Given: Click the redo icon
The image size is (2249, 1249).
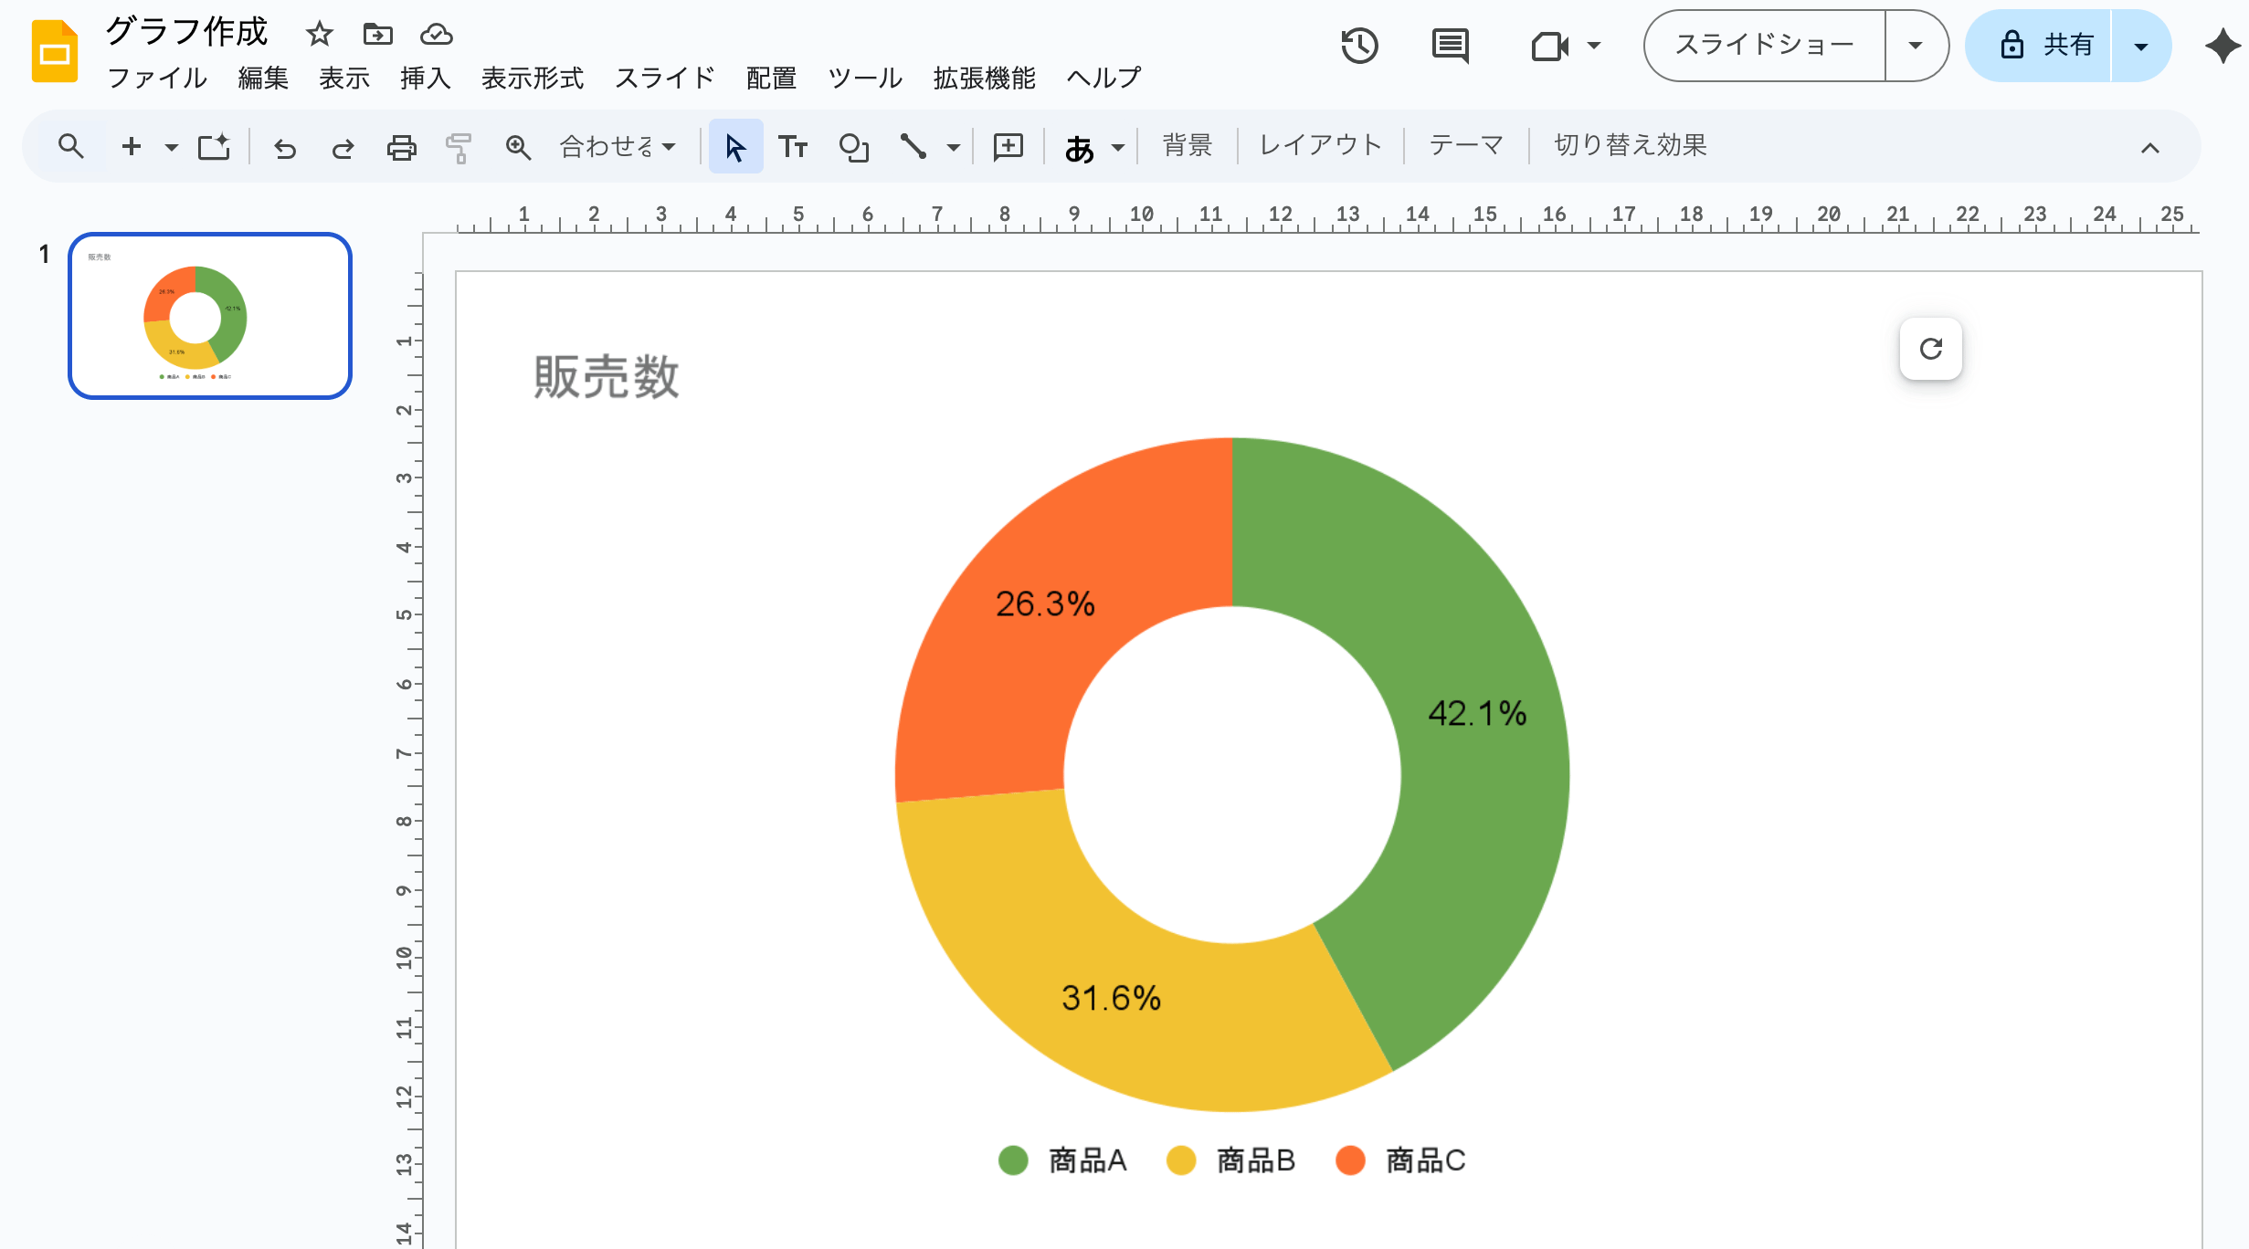Looking at the screenshot, I should [343, 146].
